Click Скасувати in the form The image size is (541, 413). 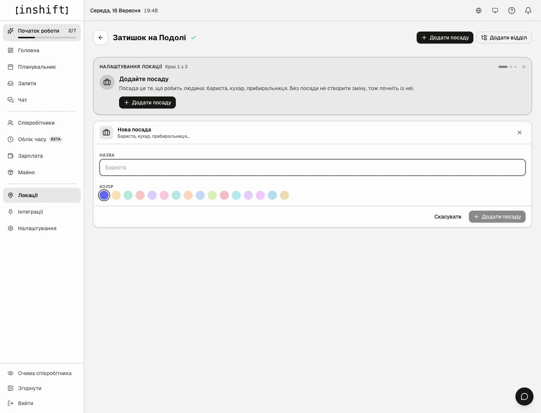tap(448, 217)
